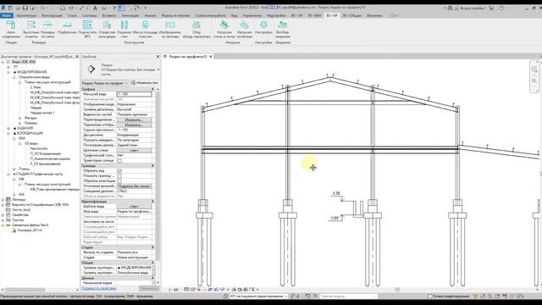542x305 pixels.
Task: Collapse the КООРДИНАЦИЯ tree node
Action: coord(8,133)
